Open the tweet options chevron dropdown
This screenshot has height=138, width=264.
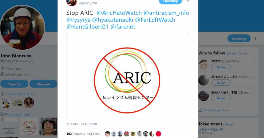click(188, 1)
